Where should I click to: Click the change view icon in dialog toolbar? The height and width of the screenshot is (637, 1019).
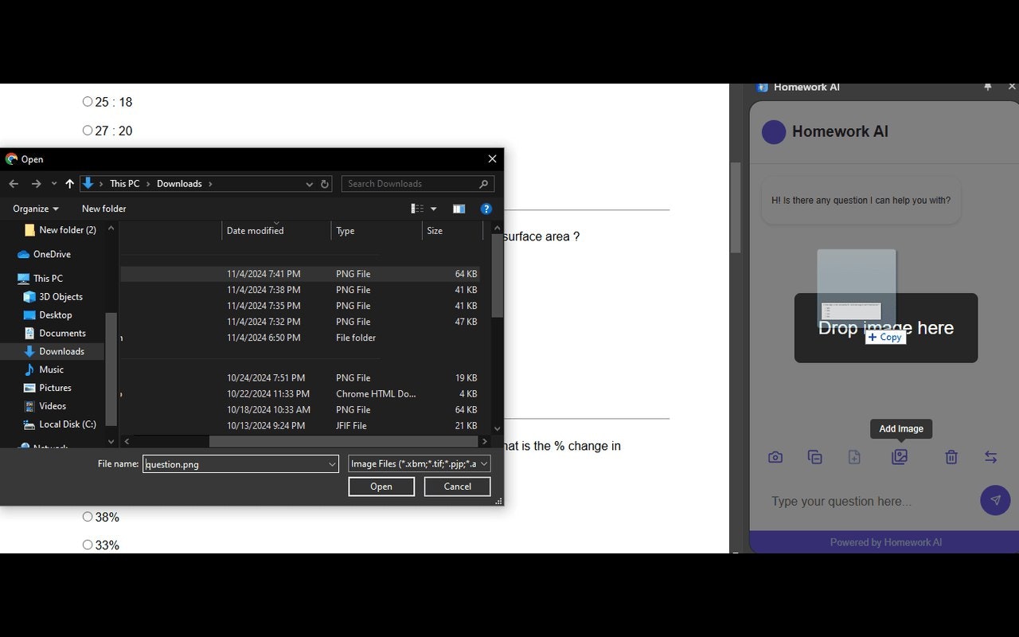click(x=417, y=209)
